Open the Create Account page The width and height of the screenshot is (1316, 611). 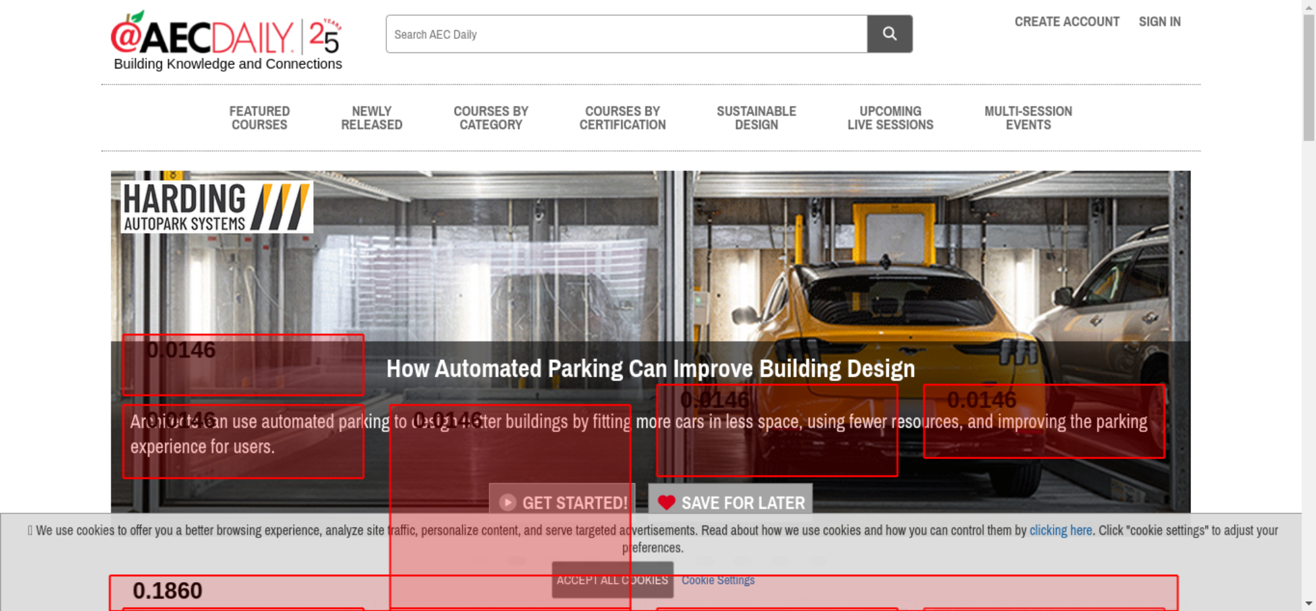click(x=1066, y=22)
